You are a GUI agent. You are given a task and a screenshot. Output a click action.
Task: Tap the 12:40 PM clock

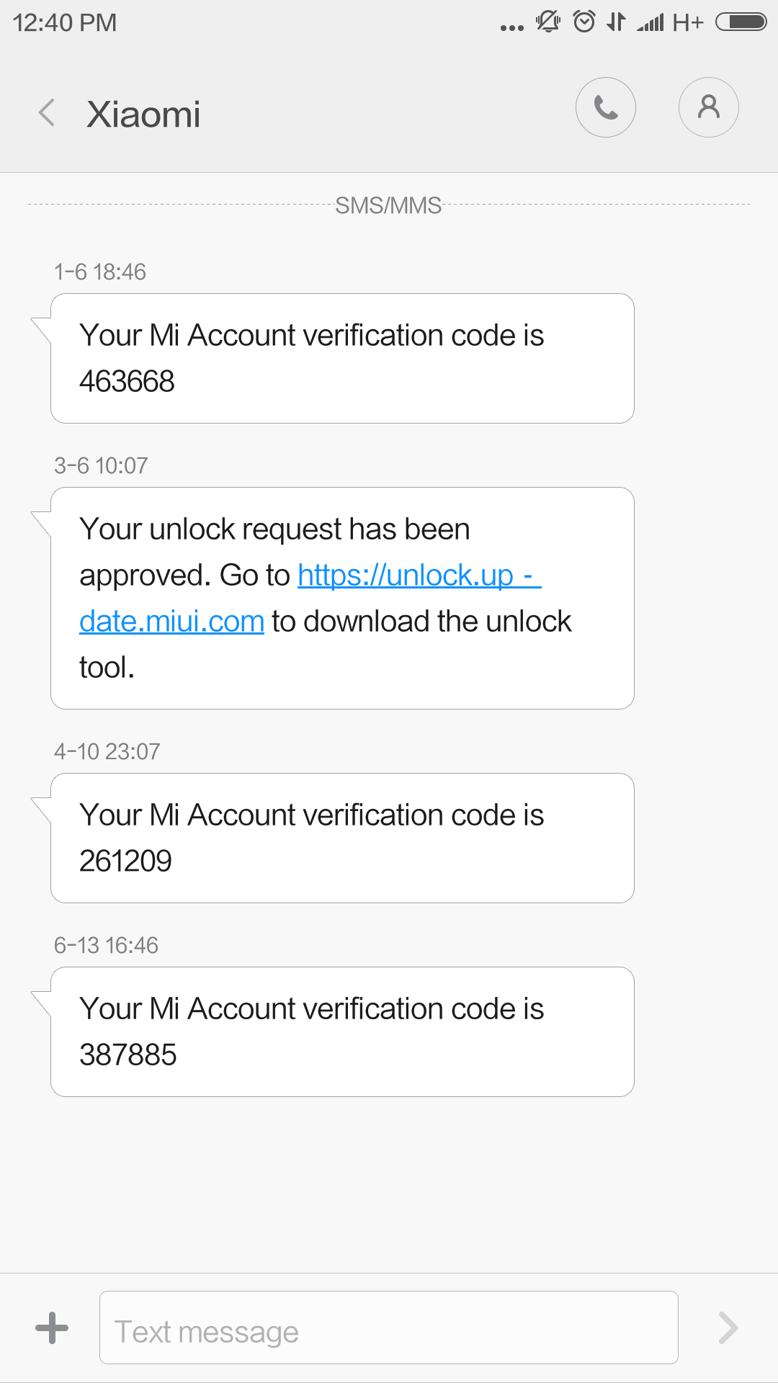[65, 22]
